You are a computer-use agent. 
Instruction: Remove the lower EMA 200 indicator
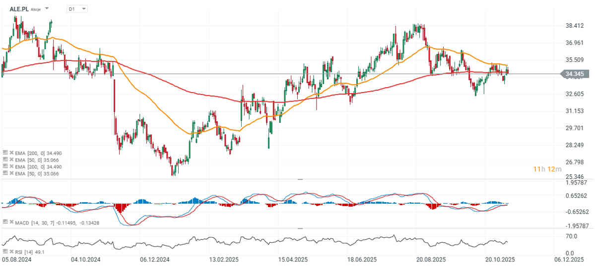click(11, 166)
